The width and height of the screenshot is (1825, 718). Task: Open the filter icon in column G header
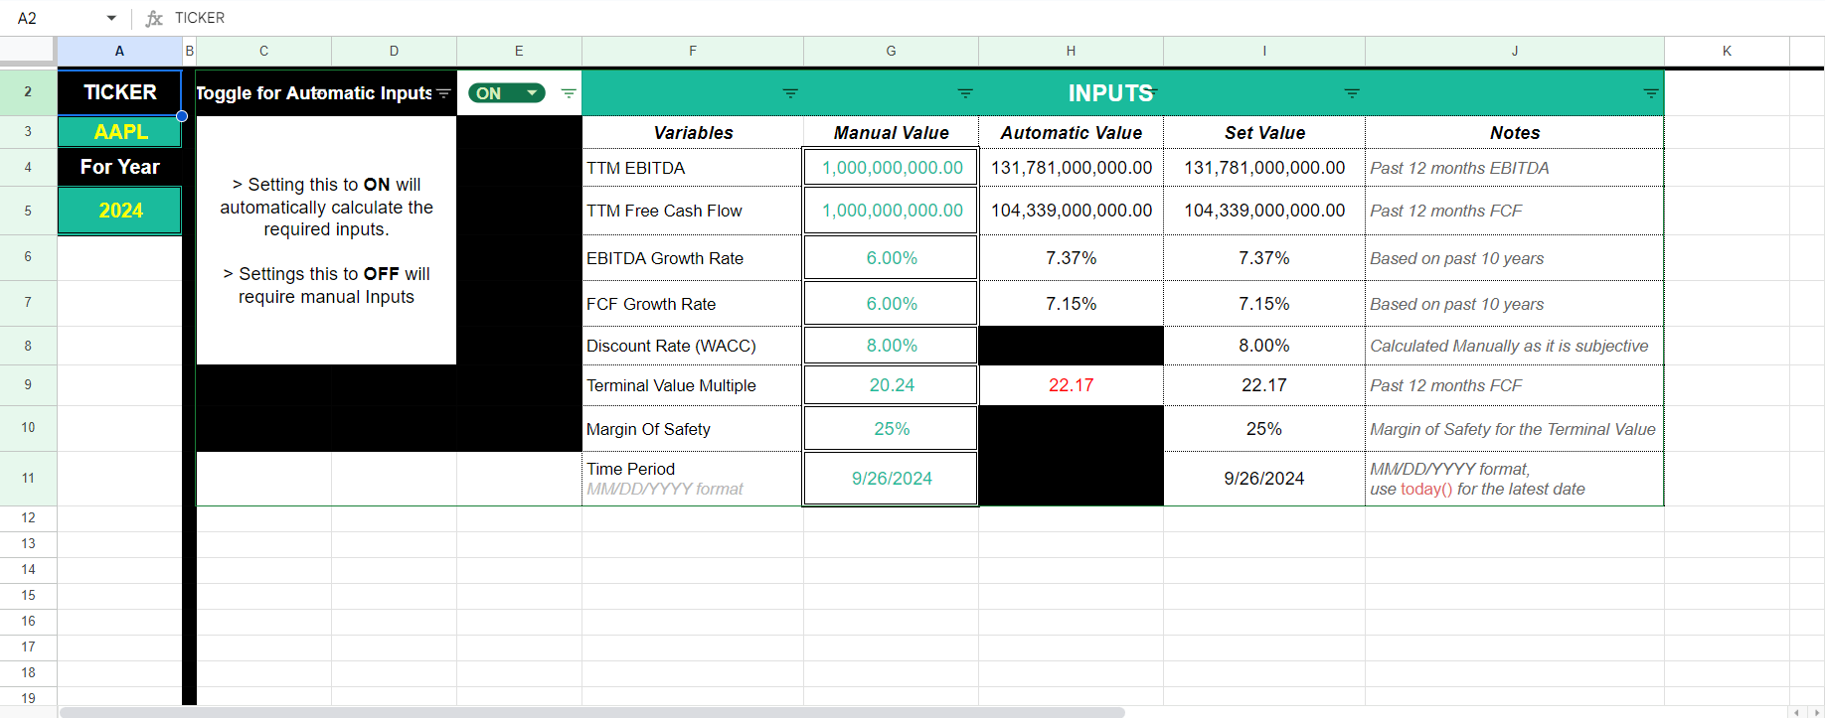(x=964, y=93)
